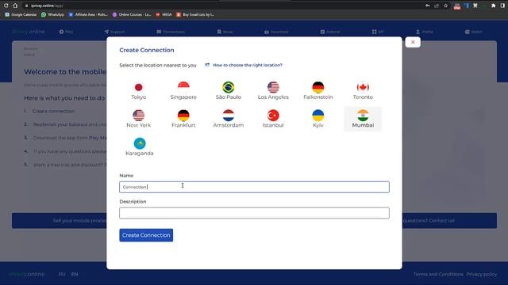Choose the Amsterdam Netherlands flag
The image size is (508, 285).
click(229, 116)
